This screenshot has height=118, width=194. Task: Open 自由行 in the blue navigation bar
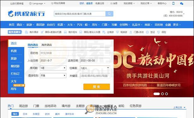tap(51, 25)
